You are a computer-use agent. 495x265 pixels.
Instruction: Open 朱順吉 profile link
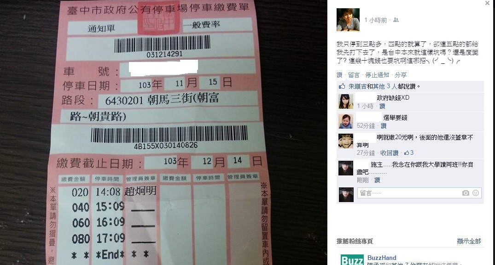coord(357,86)
